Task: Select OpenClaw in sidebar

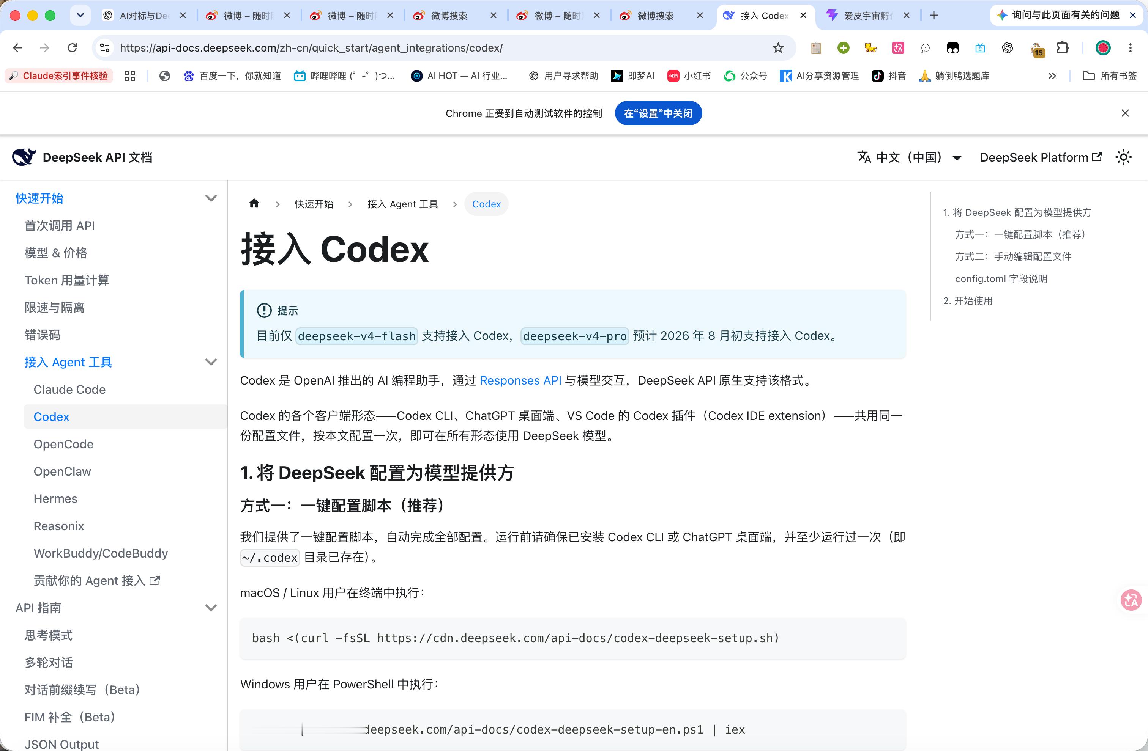Action: pos(62,471)
